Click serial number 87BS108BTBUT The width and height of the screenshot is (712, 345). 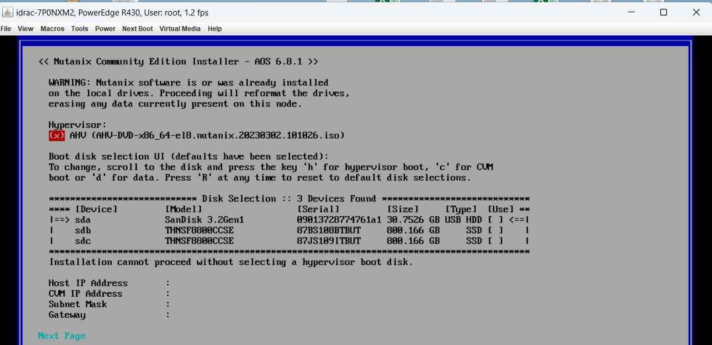point(328,231)
